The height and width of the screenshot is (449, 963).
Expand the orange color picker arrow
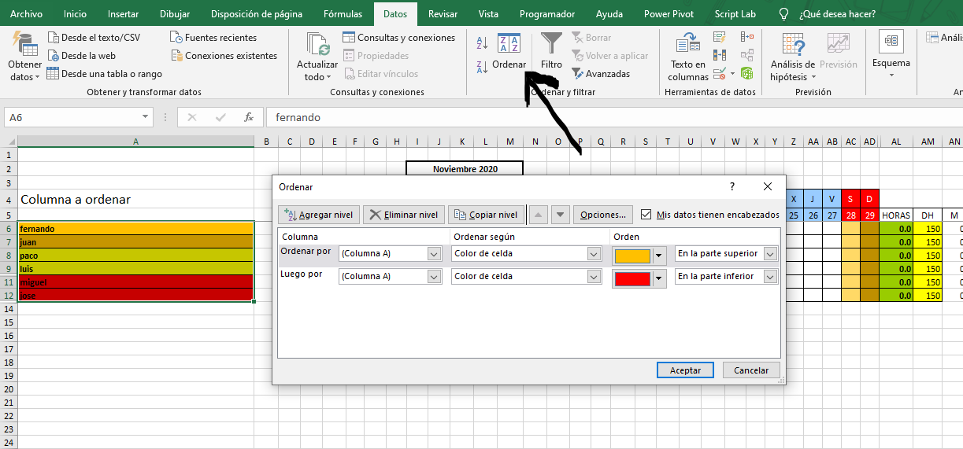click(x=659, y=256)
